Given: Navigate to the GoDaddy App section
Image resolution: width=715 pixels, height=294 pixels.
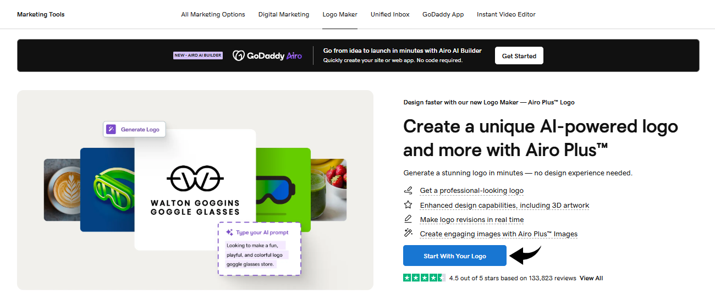Looking at the screenshot, I should [x=443, y=14].
